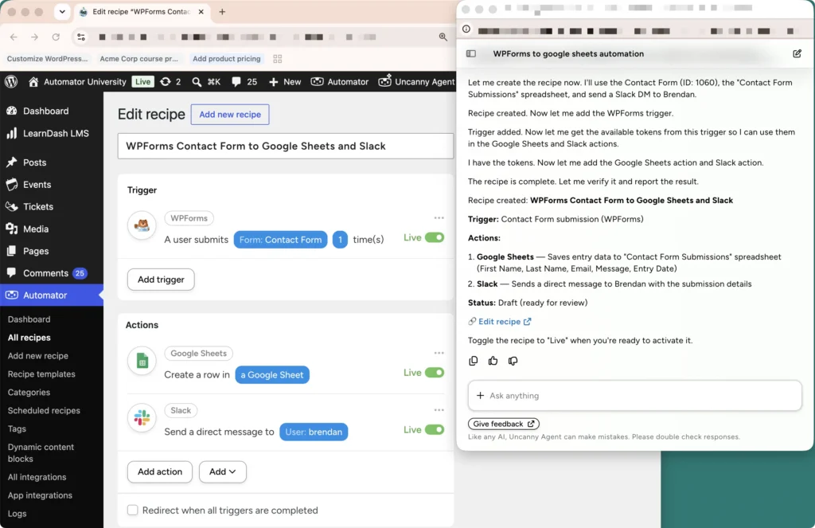Screen dimensions: 815x528
Task: Toggle the Slack action Live switch
Action: [x=435, y=430]
